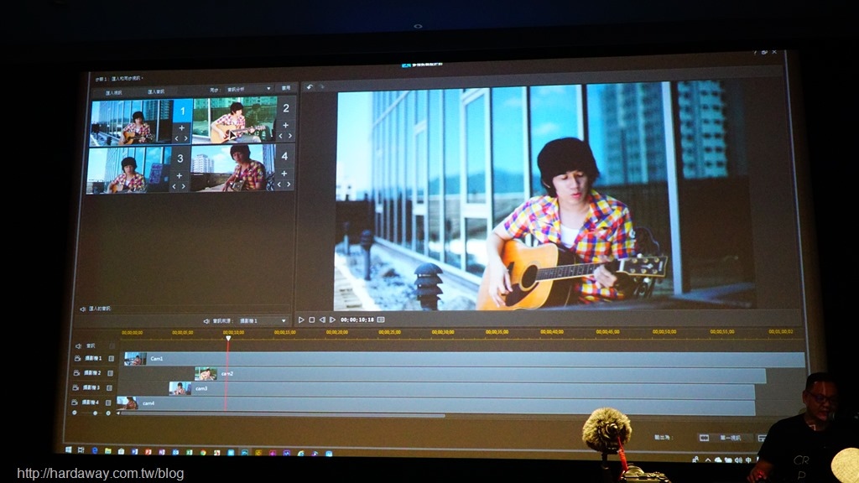Click the plus button under camera 1

point(182,128)
